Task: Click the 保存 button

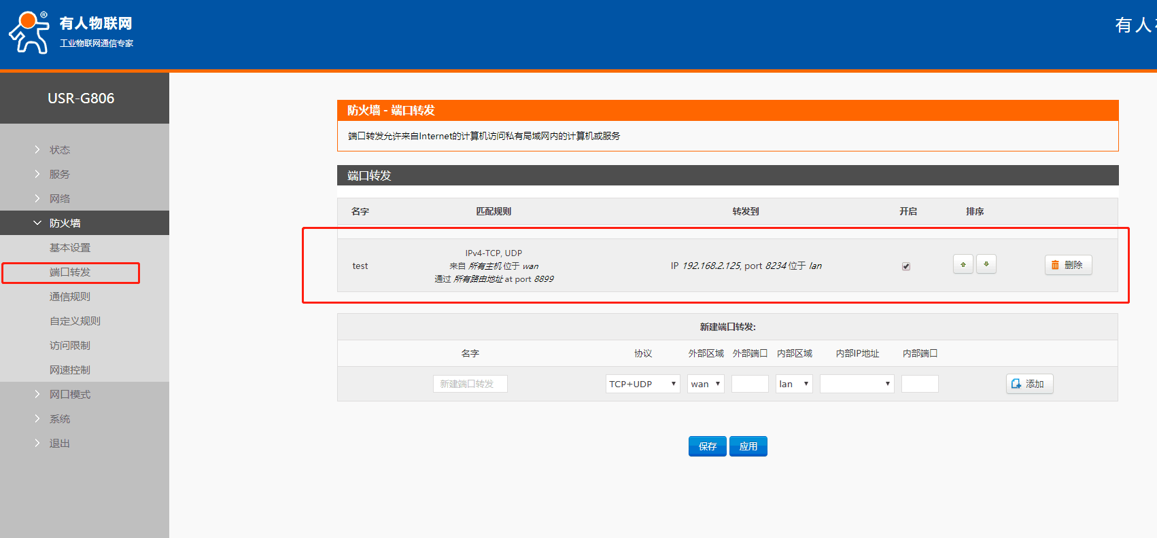Action: pos(707,446)
